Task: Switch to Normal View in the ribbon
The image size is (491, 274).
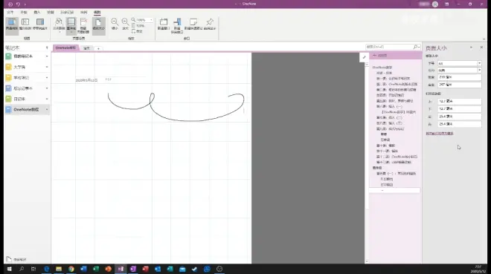Action: pyautogui.click(x=12, y=24)
